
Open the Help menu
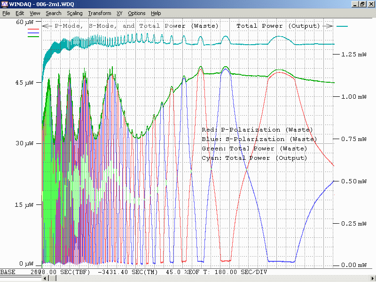156,13
